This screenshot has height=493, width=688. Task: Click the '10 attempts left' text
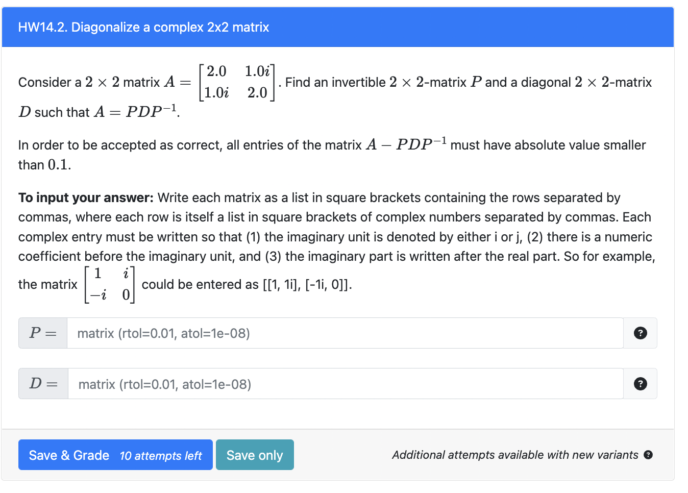(161, 456)
